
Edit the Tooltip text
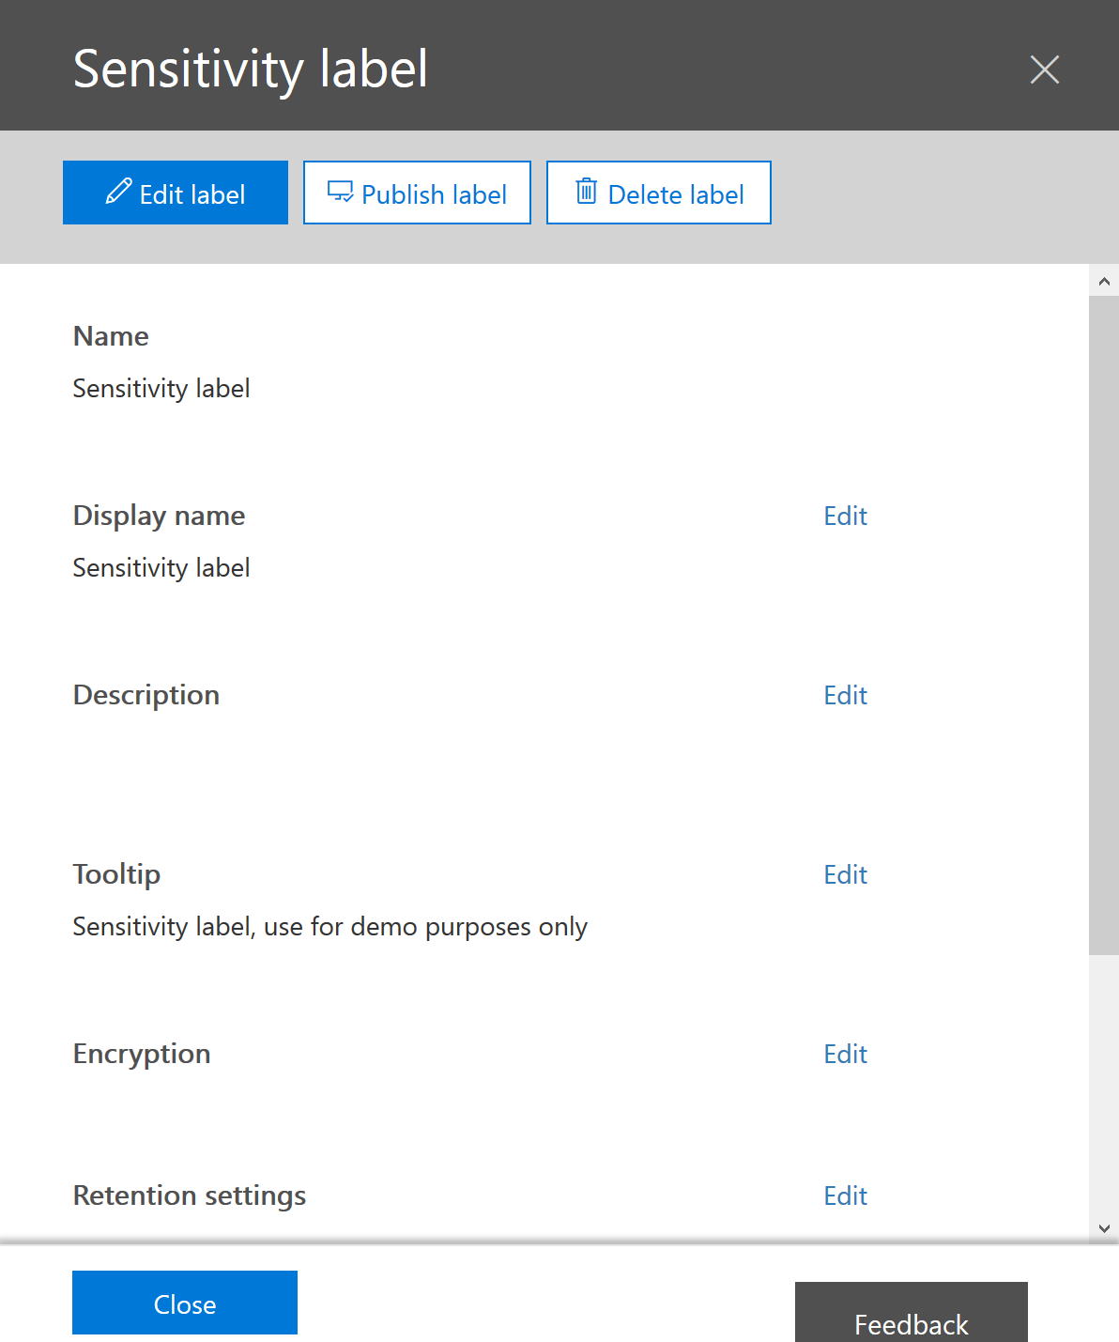point(845,874)
